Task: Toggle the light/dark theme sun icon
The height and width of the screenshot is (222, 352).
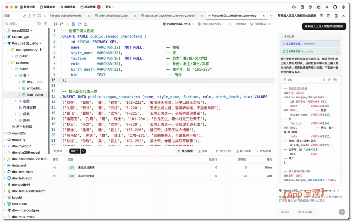Action: [327, 7]
